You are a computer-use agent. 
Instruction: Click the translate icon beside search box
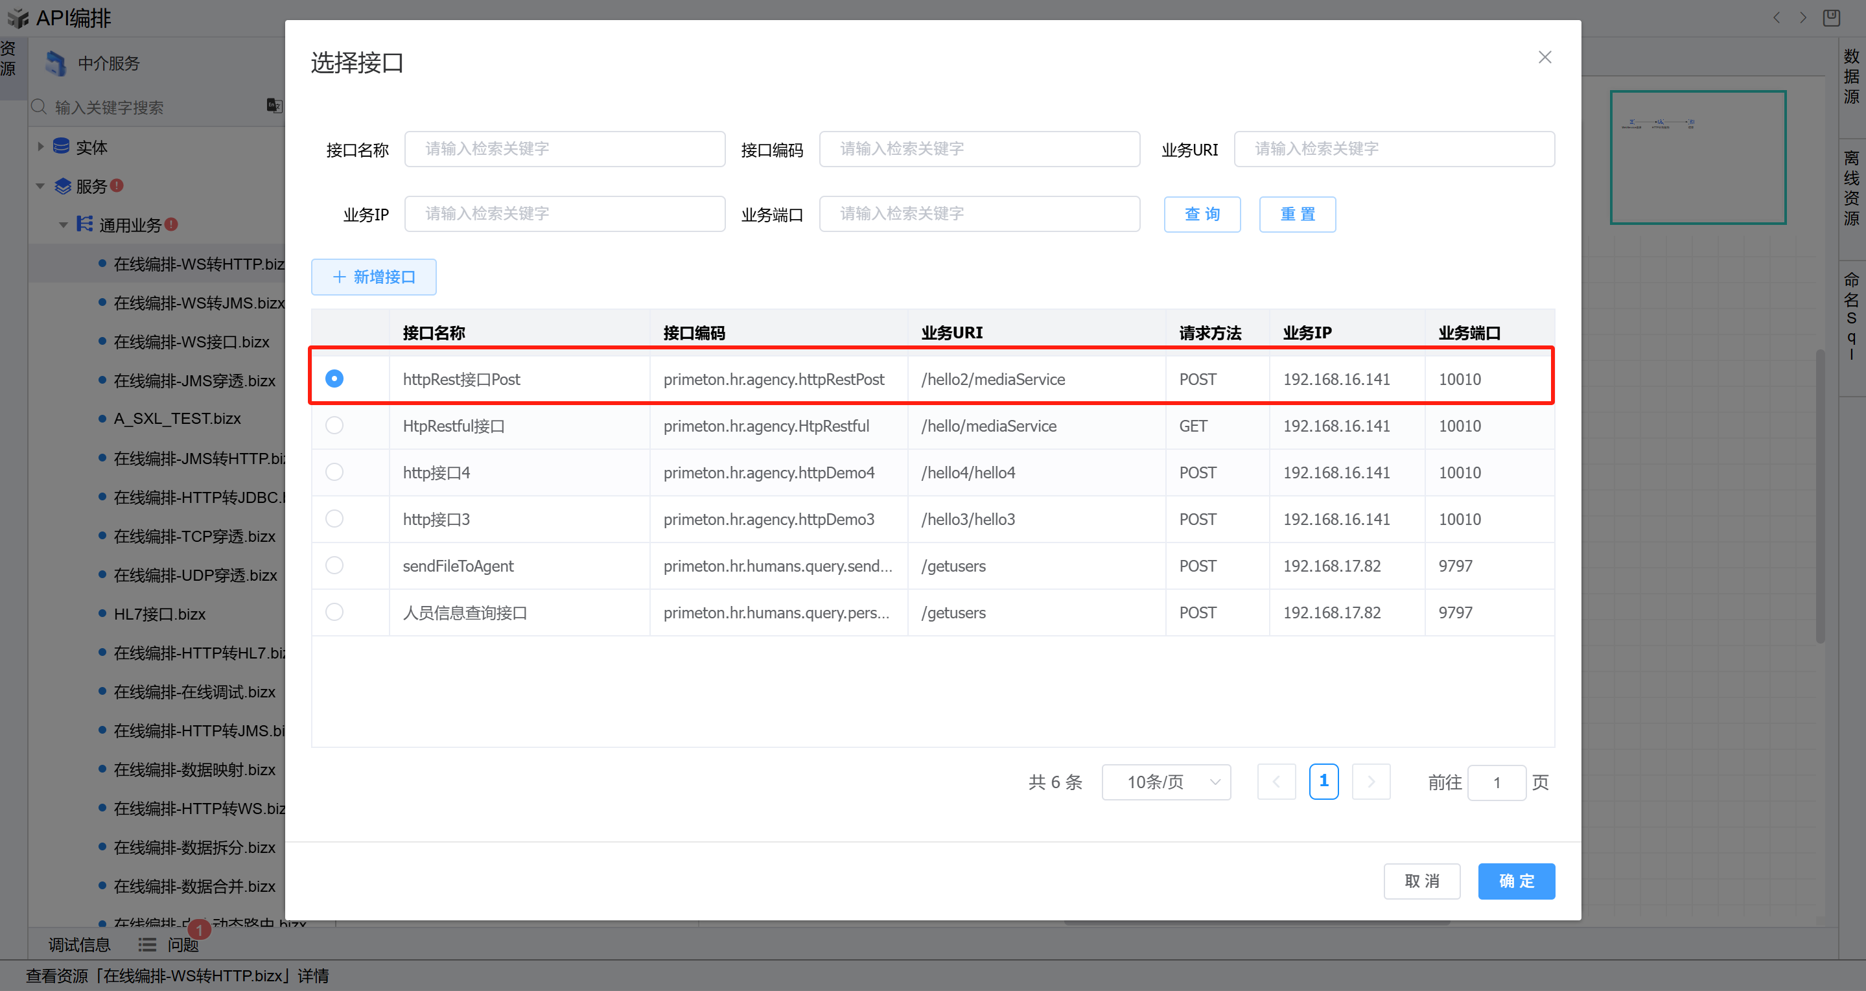point(274,106)
